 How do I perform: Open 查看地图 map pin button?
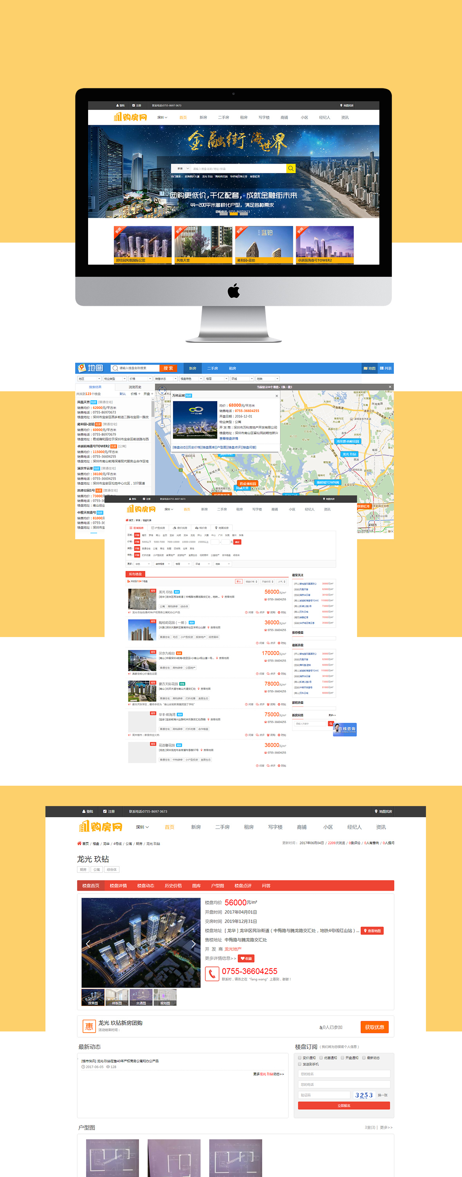(x=372, y=931)
